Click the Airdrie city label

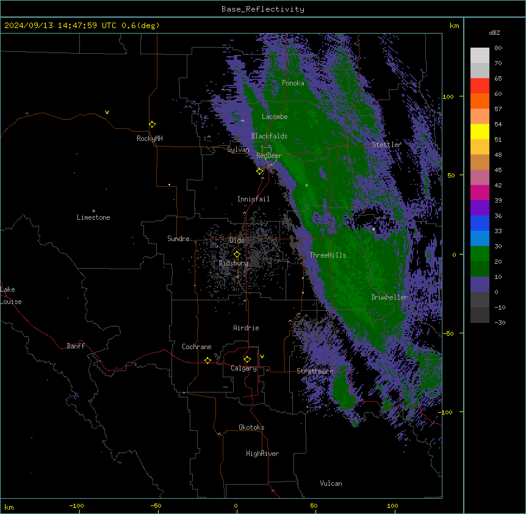pyautogui.click(x=247, y=328)
